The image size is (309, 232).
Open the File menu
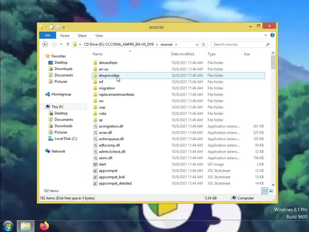pyautogui.click(x=47, y=36)
